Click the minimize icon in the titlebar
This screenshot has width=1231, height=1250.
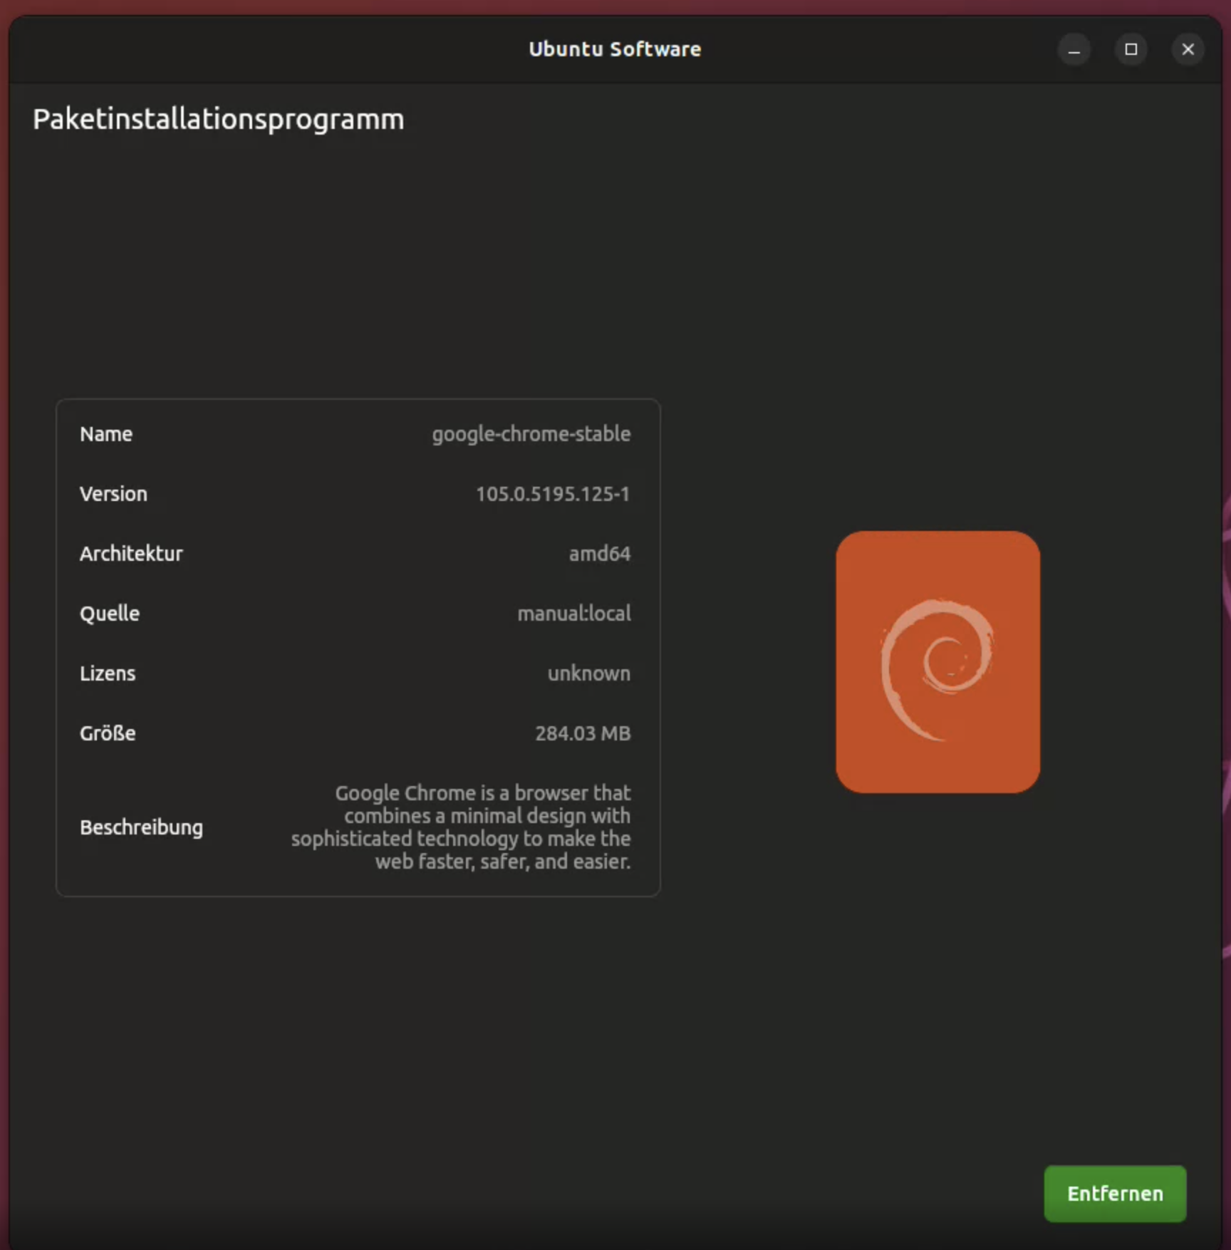click(x=1074, y=49)
